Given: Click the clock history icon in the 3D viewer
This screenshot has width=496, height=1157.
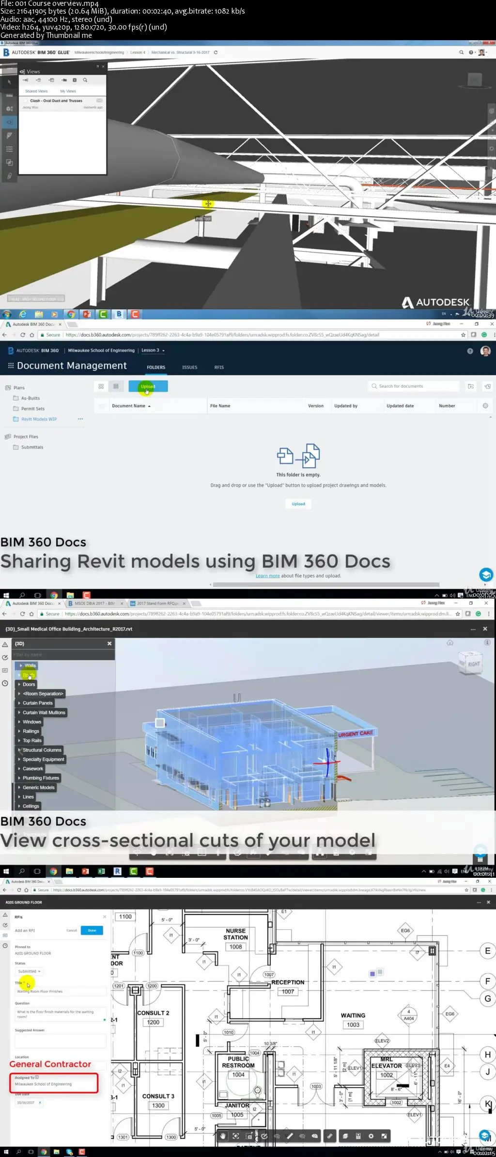Looking at the screenshot, I should pos(5,683).
